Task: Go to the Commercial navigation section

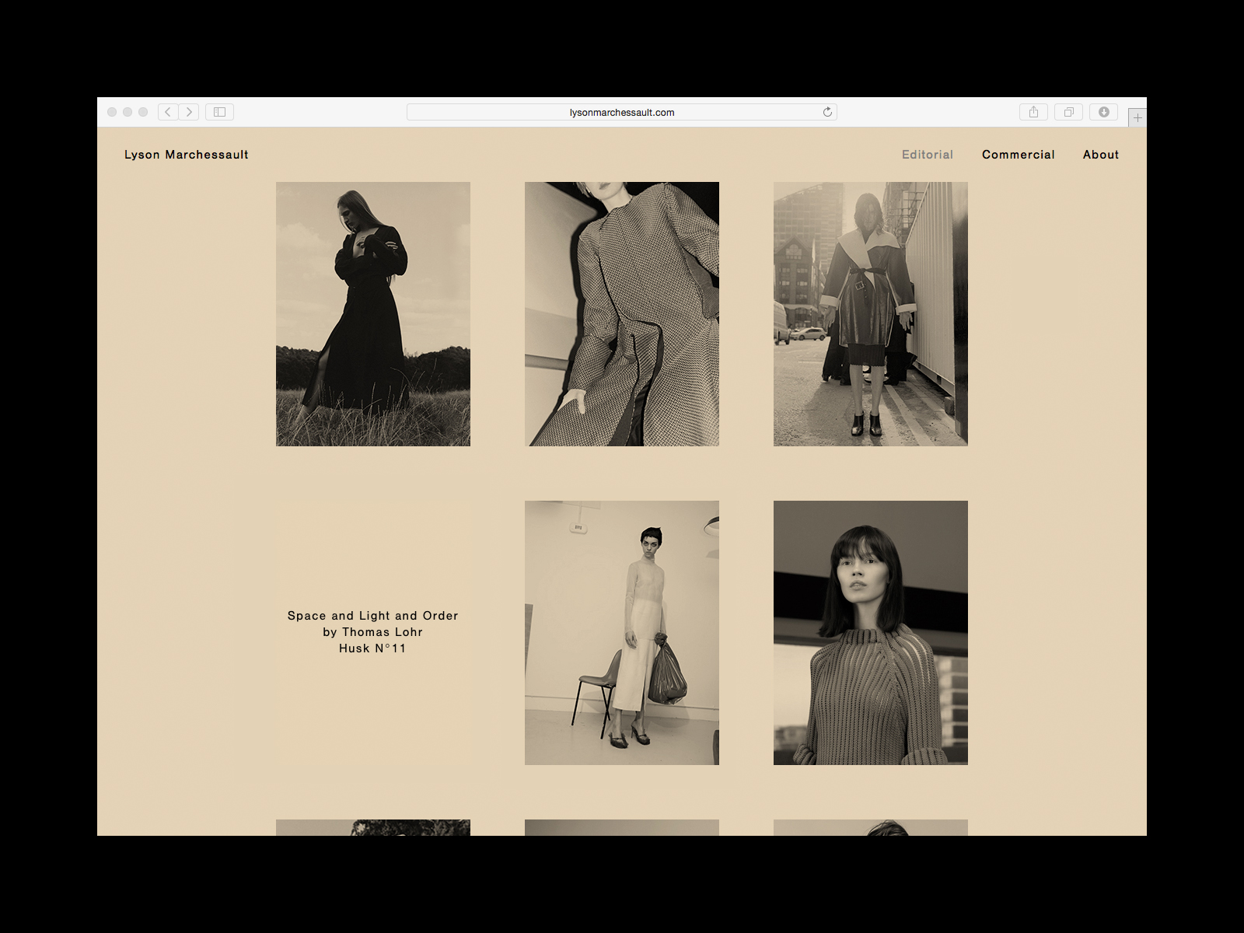Action: (1018, 155)
